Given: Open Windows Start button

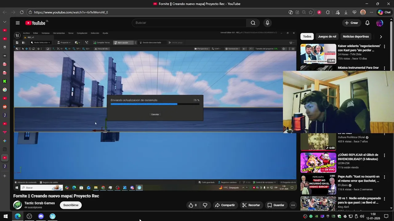Looking at the screenshot, I should click(6, 216).
